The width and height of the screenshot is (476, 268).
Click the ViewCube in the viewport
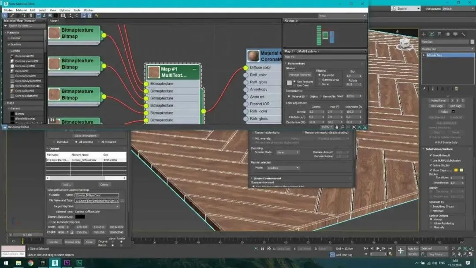tap(405, 44)
